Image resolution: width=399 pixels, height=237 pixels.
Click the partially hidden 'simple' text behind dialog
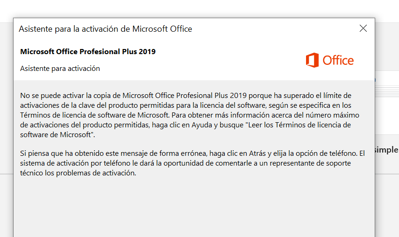387,150
